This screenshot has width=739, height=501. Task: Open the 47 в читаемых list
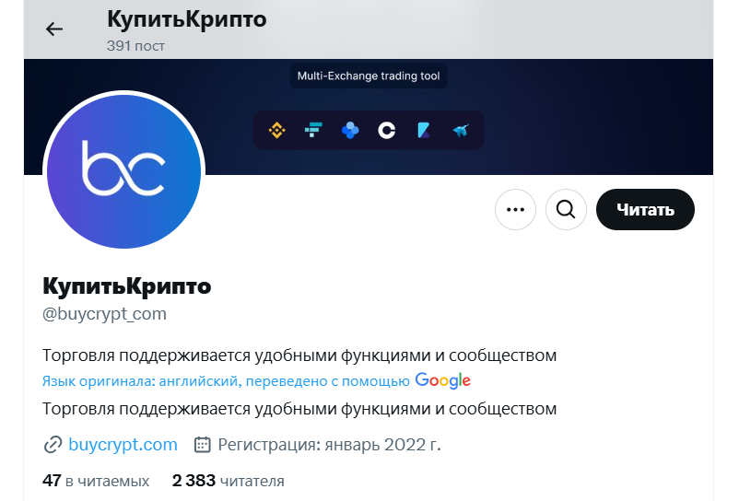(x=96, y=481)
